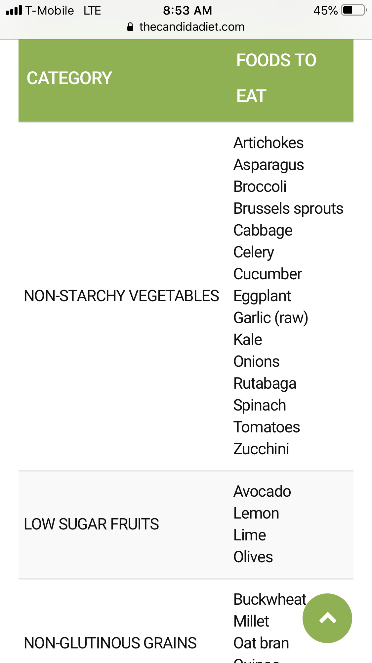Viewport: 372px width, 663px height.
Task: Tap Olives in the fruits list
Action: [x=253, y=557]
